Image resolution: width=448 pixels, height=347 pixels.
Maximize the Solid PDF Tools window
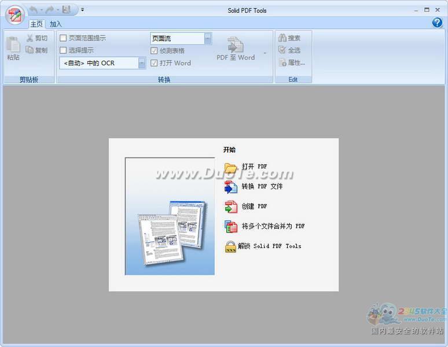pos(427,10)
